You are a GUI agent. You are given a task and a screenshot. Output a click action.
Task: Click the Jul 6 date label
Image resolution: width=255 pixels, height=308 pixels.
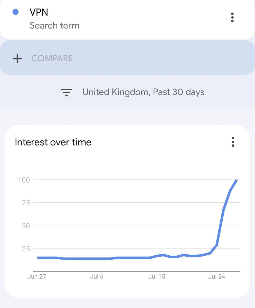pyautogui.click(x=97, y=277)
